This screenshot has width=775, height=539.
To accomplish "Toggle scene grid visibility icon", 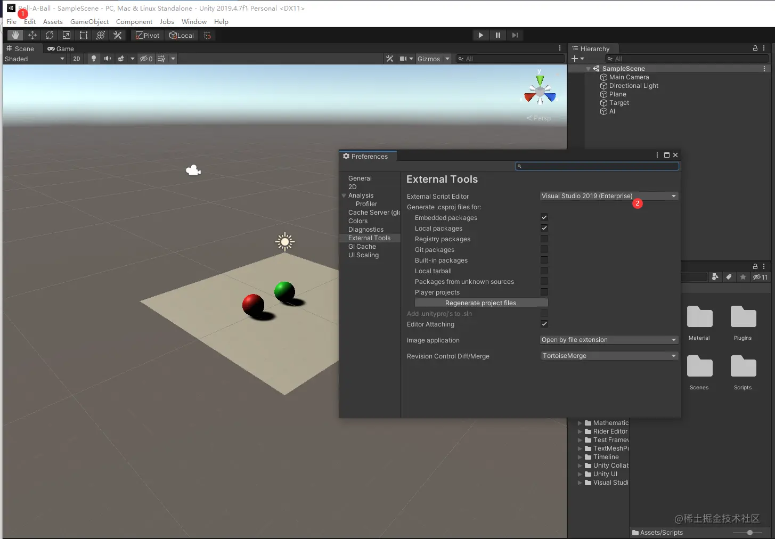I will tap(161, 59).
